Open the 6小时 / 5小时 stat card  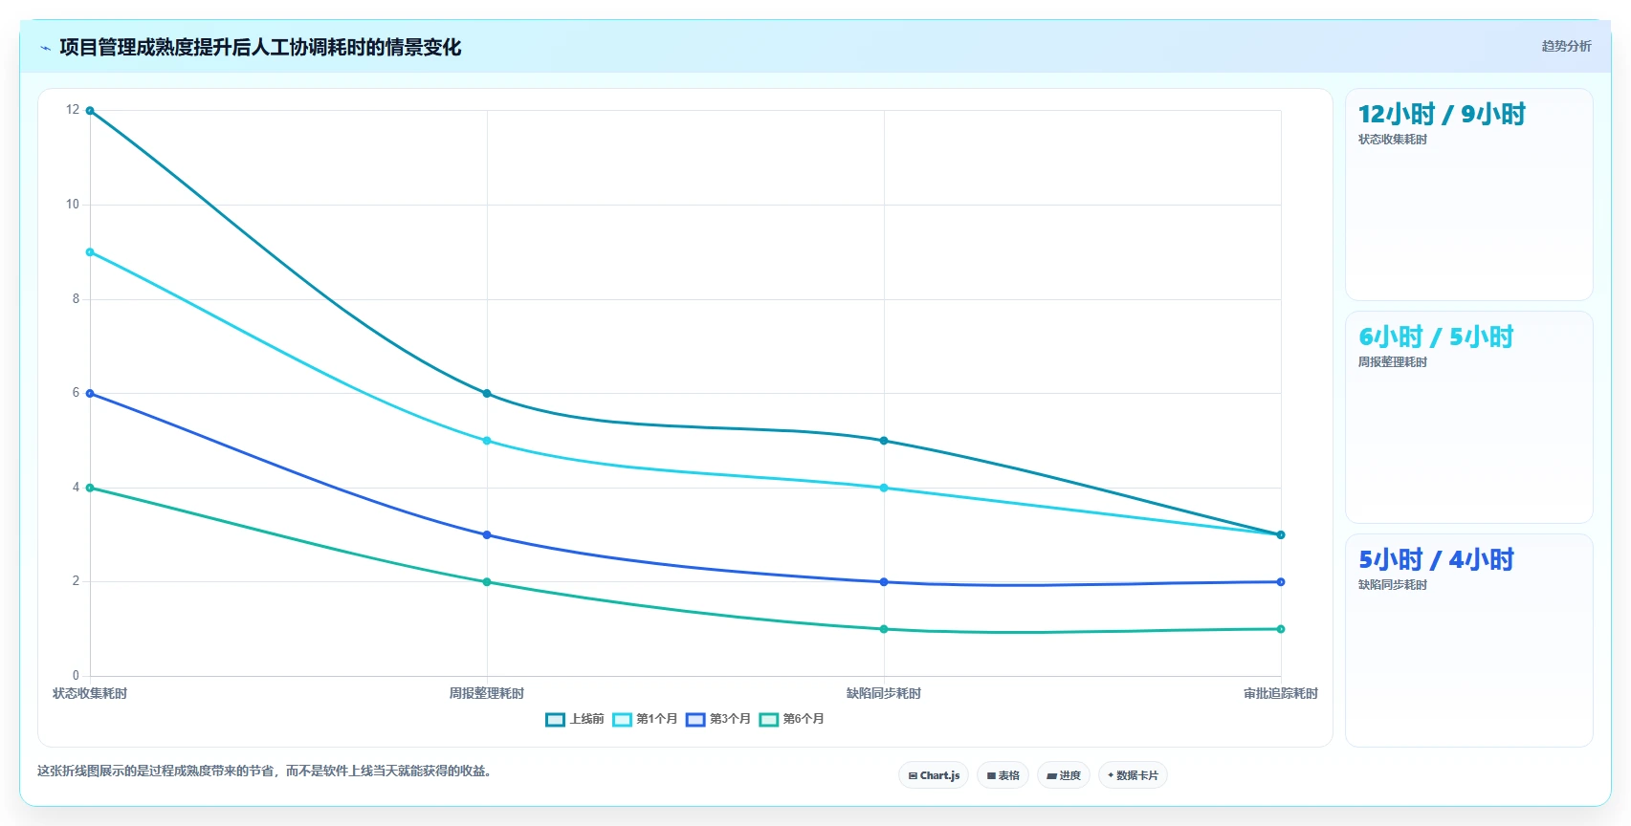pos(1469,418)
